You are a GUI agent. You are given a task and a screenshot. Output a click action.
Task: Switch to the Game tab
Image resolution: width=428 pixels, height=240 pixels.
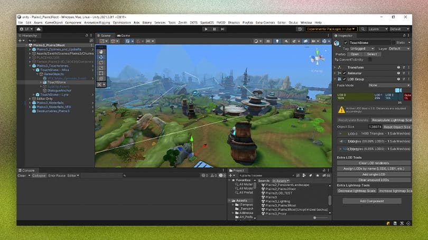tap(125, 35)
